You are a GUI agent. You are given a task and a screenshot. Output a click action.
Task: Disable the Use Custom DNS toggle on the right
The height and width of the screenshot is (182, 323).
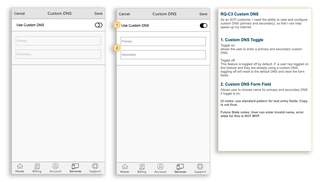click(x=204, y=25)
